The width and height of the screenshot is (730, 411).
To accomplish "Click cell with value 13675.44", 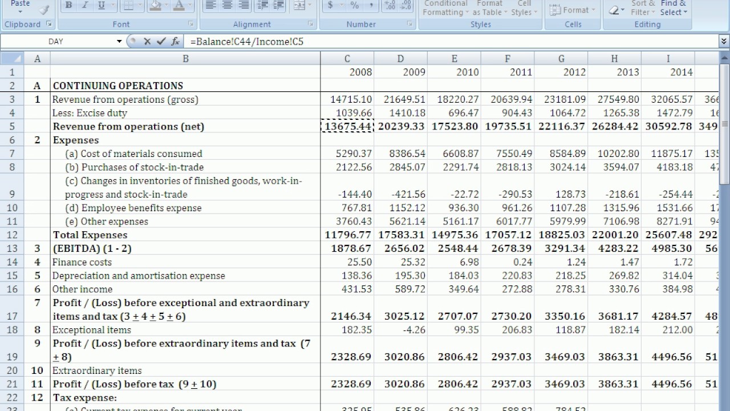I will click(347, 126).
